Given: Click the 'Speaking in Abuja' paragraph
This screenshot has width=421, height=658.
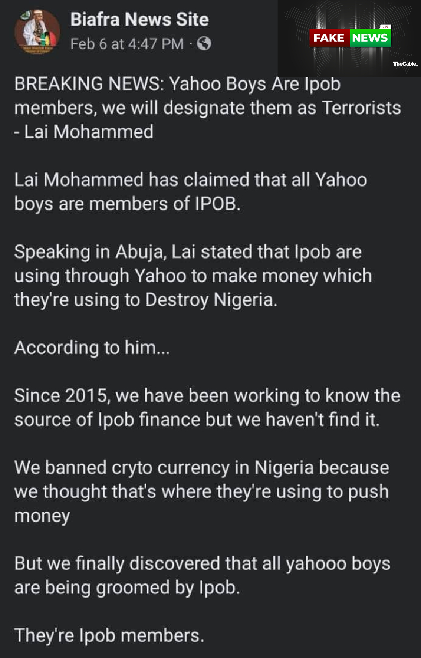Looking at the screenshot, I should (x=193, y=276).
